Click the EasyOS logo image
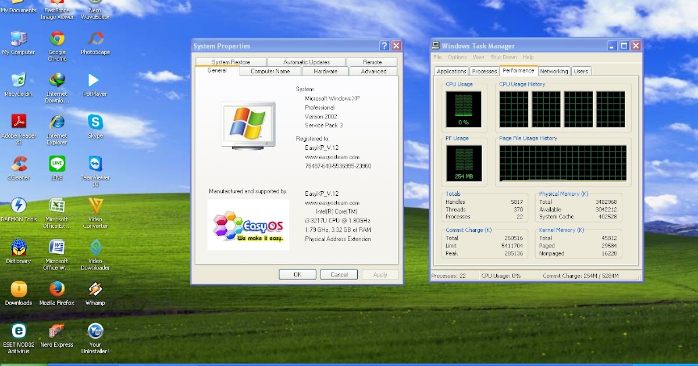The height and width of the screenshot is (366, 698). coord(248,225)
